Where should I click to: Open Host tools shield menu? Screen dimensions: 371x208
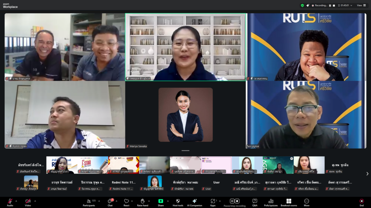(178, 201)
